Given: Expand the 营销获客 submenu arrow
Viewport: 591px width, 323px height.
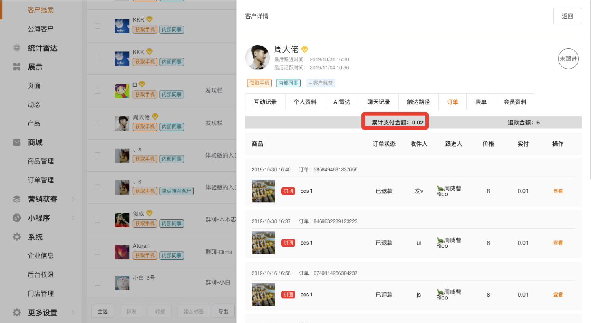Looking at the screenshot, I should (x=73, y=199).
